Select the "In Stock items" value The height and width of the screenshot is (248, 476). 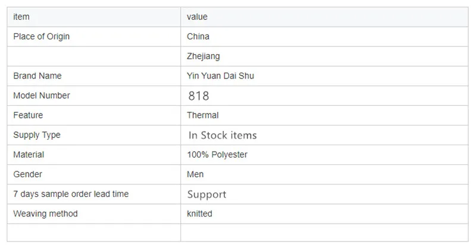pyautogui.click(x=223, y=135)
